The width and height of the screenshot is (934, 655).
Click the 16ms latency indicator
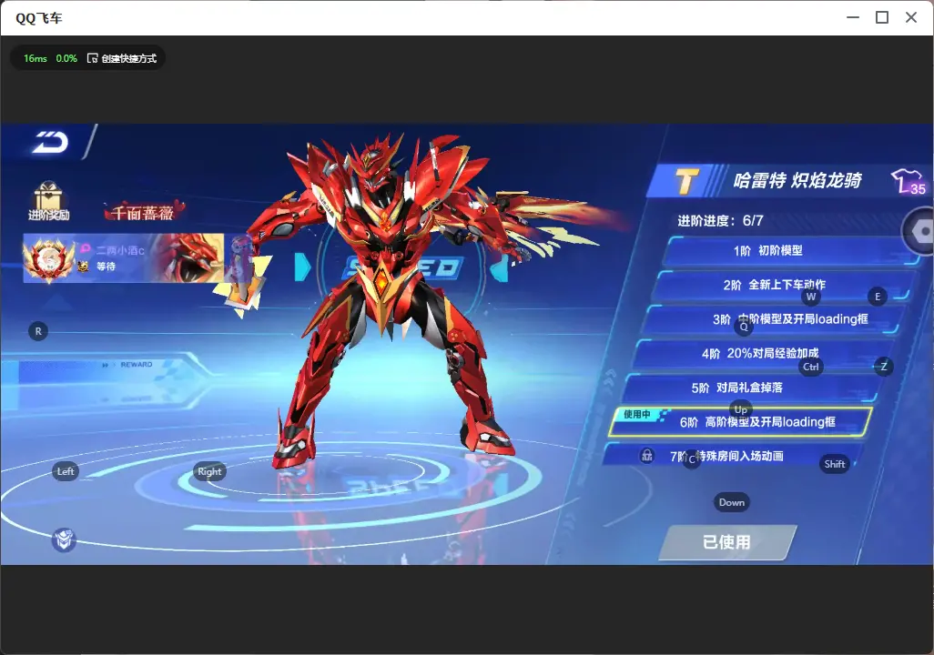click(x=36, y=58)
